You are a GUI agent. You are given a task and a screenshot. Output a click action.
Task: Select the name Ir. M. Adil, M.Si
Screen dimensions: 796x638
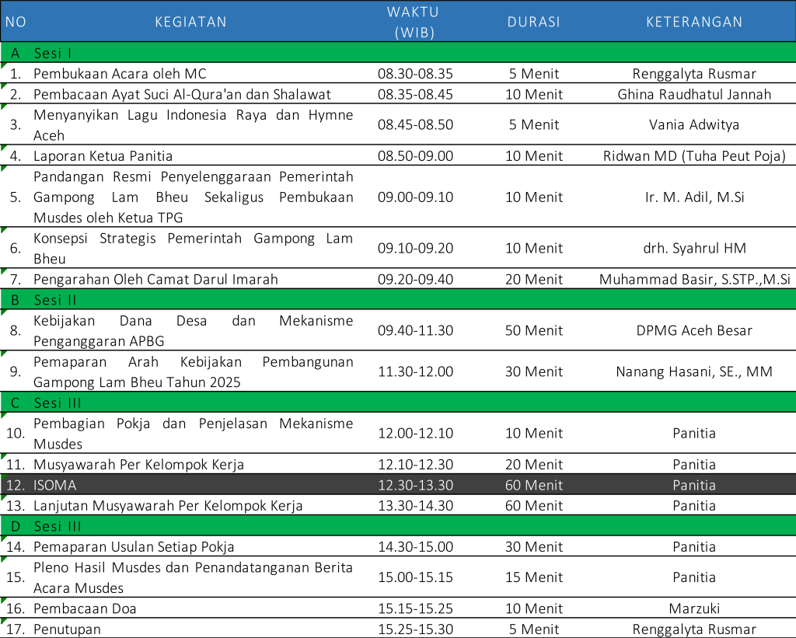pos(694,197)
